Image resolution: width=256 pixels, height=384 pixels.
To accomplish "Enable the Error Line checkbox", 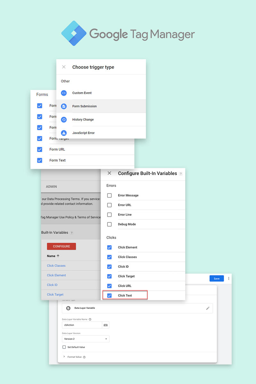I will (109, 214).
